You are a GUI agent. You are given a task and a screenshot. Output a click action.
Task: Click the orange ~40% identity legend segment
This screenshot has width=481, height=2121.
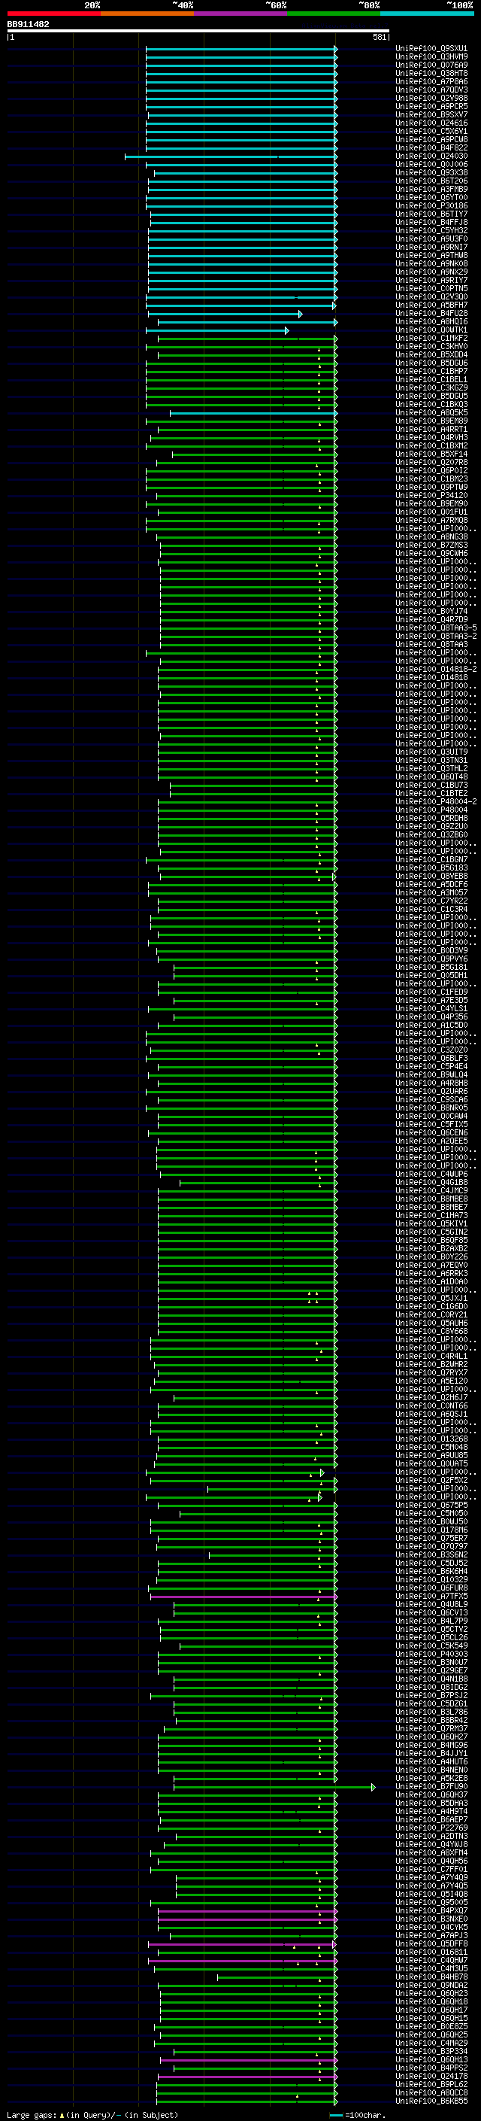pyautogui.click(x=147, y=14)
